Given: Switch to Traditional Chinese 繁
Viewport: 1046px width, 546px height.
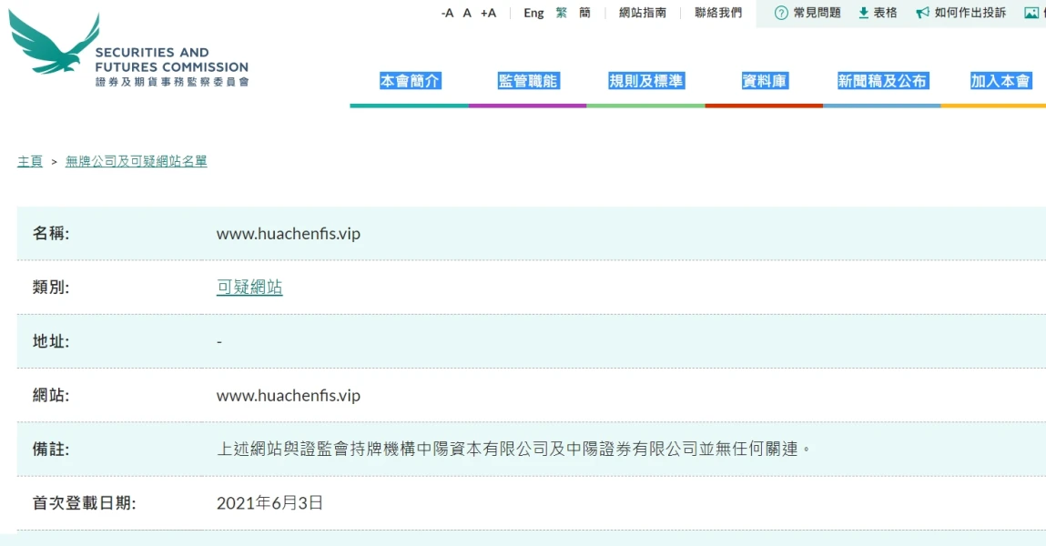Looking at the screenshot, I should [562, 13].
